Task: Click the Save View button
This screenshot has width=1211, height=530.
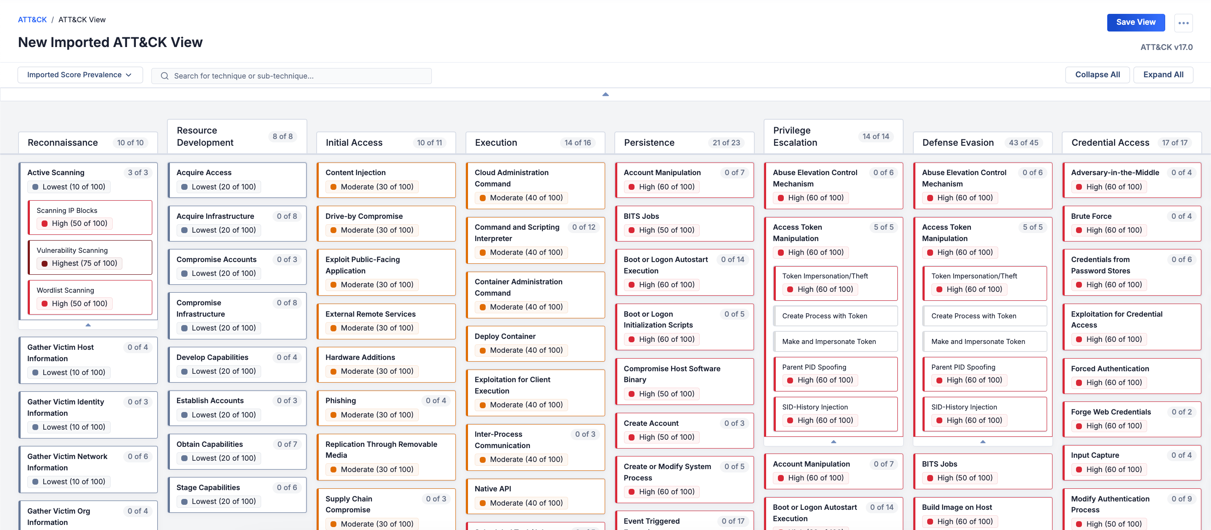Action: pos(1135,23)
